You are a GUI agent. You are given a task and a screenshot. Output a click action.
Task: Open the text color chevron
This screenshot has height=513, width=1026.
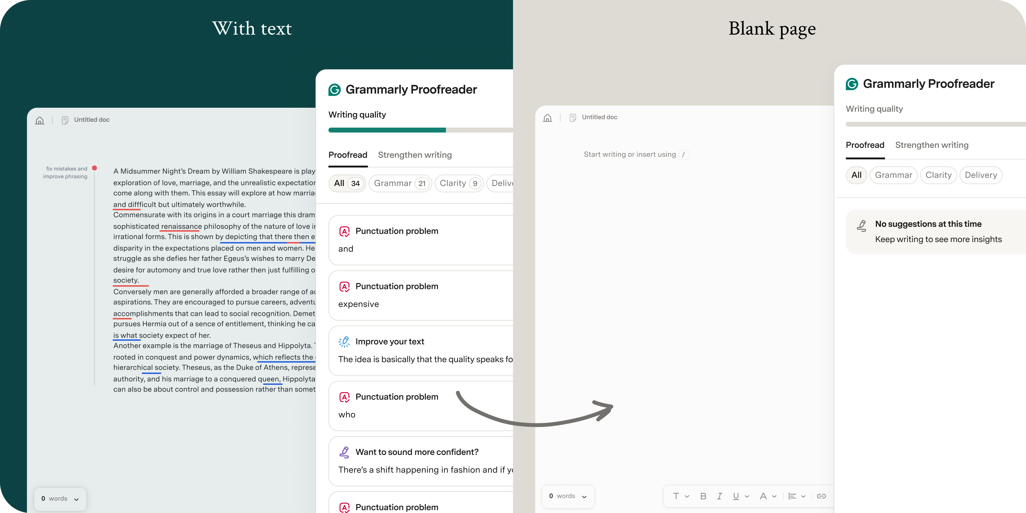[x=774, y=496]
